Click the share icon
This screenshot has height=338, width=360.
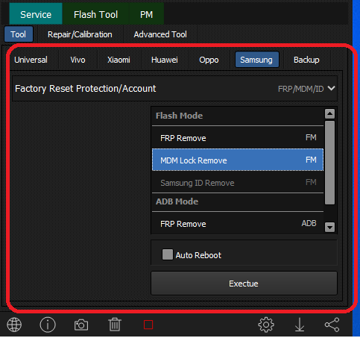point(332,325)
